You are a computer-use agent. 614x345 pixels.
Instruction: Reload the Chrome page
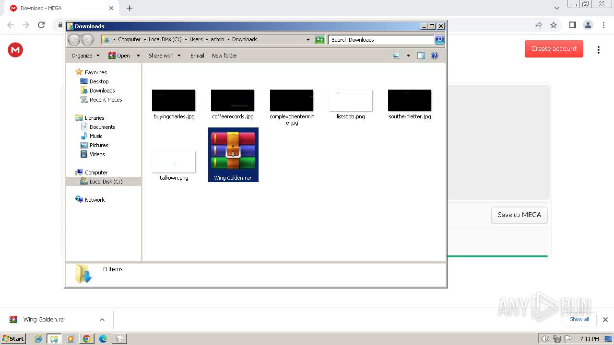click(x=41, y=25)
